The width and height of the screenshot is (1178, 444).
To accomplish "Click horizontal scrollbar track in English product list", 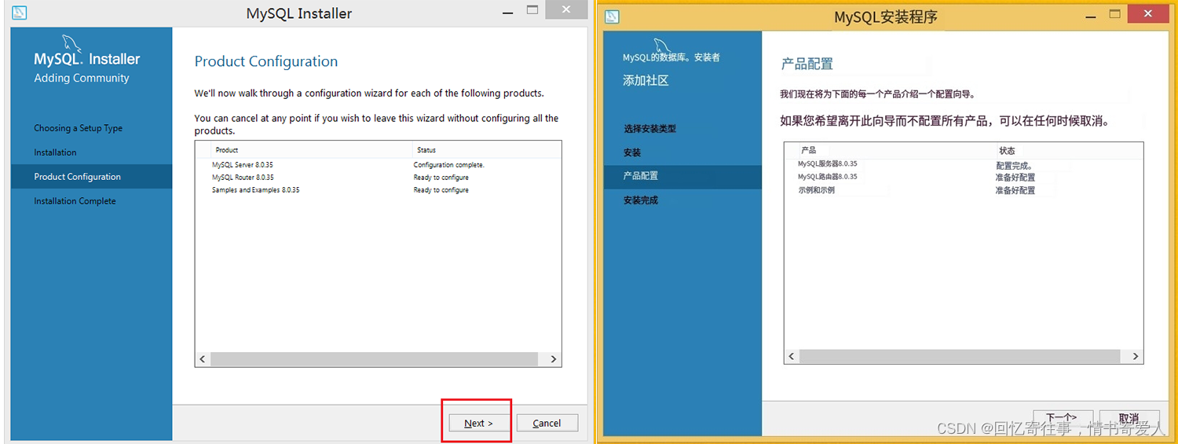I will (x=375, y=358).
